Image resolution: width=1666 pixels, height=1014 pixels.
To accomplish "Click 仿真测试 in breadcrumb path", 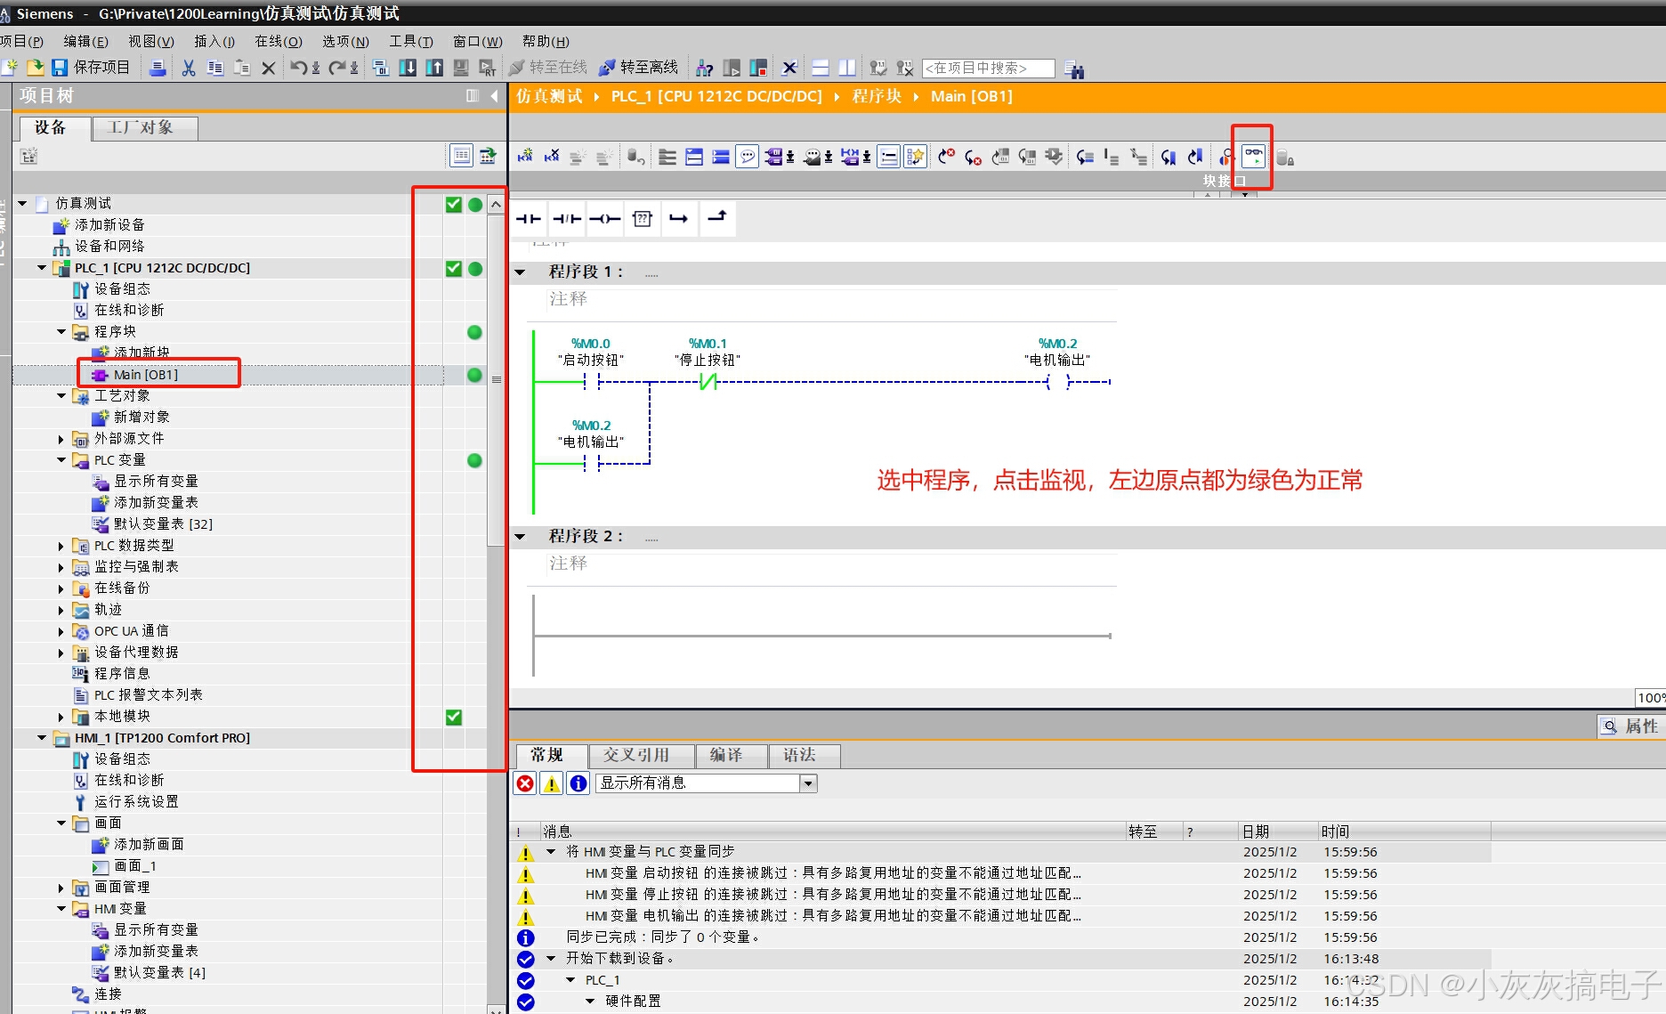I will click(549, 96).
